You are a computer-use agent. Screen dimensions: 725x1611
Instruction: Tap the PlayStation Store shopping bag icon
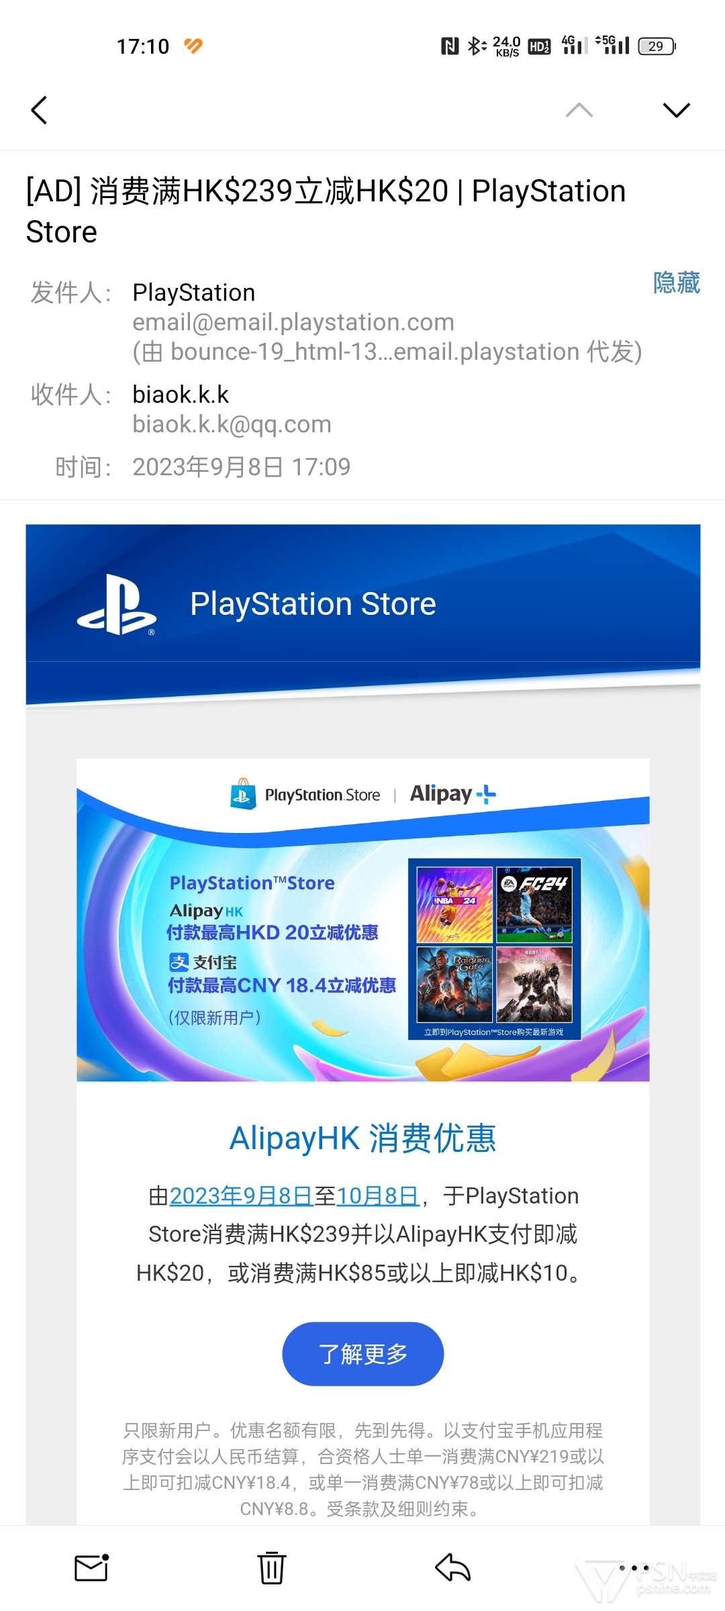pyautogui.click(x=243, y=794)
